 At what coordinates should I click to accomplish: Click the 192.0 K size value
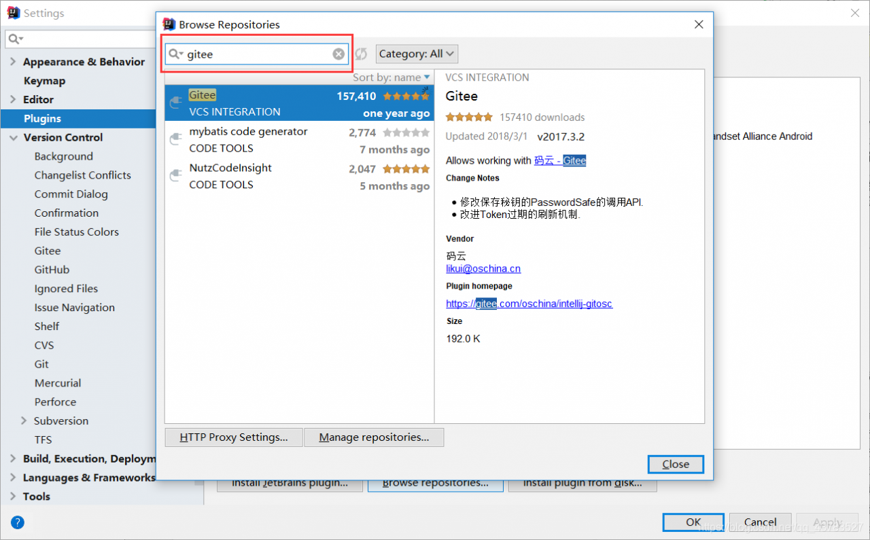pyautogui.click(x=463, y=338)
